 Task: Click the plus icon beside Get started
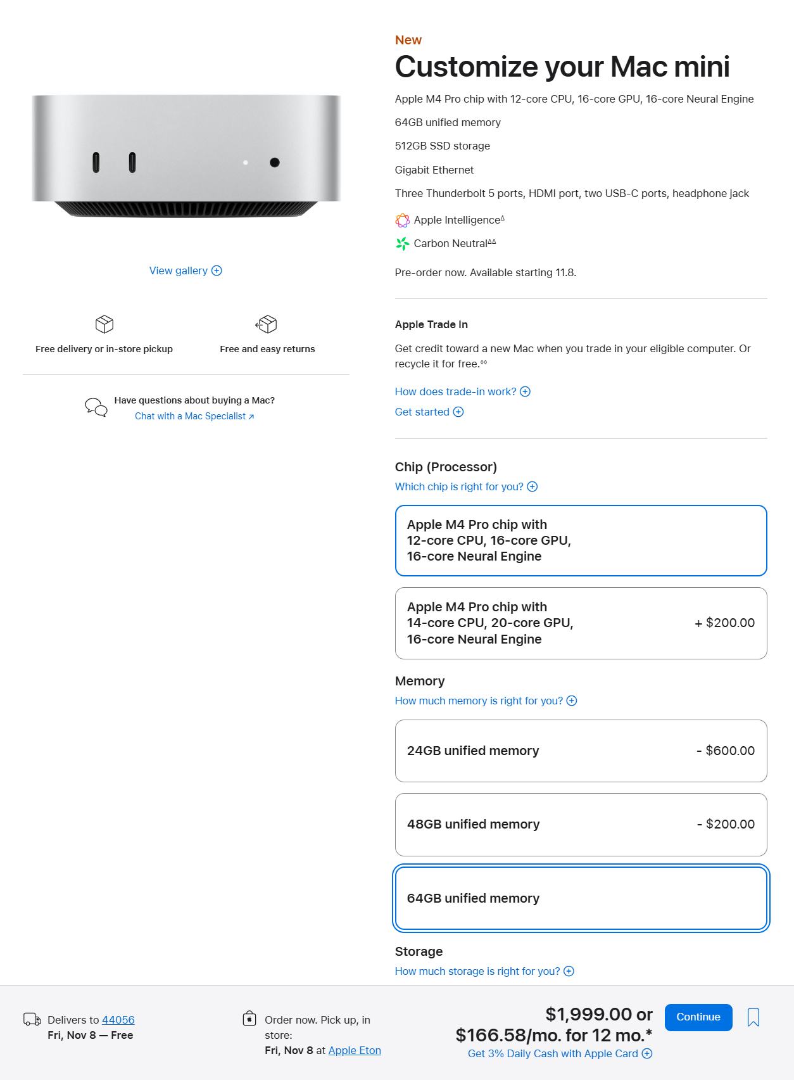458,412
